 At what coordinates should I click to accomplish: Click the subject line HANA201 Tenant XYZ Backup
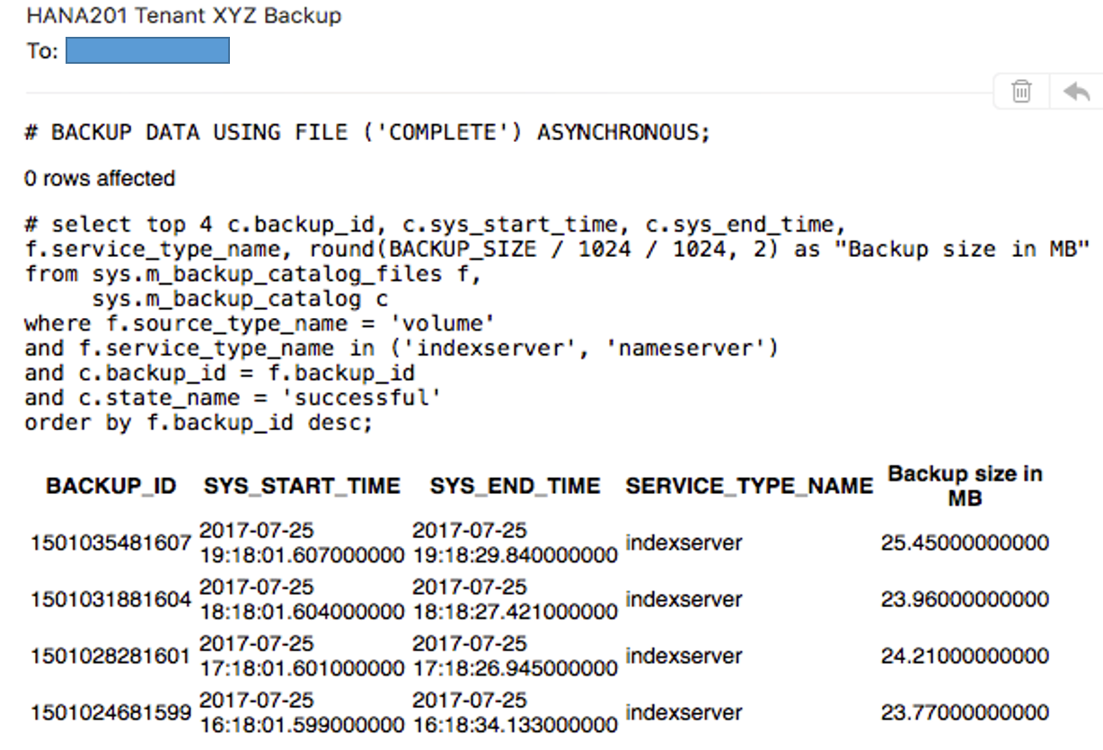tap(183, 15)
